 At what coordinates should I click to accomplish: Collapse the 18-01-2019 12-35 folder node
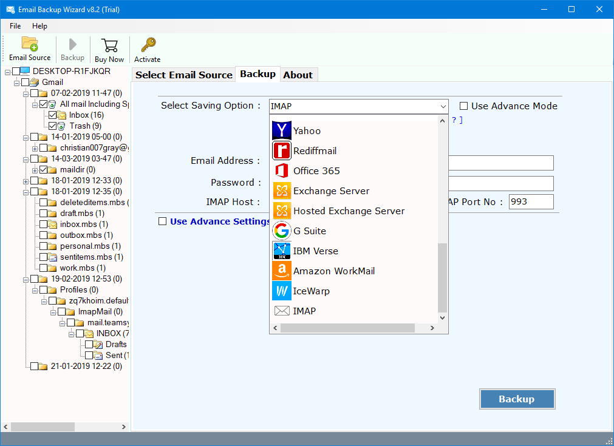(26, 192)
